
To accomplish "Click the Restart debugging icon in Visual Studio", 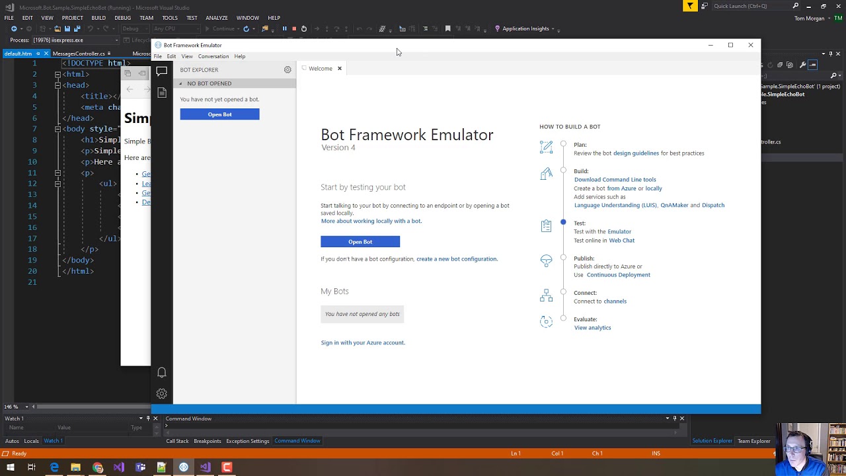I will [x=304, y=28].
